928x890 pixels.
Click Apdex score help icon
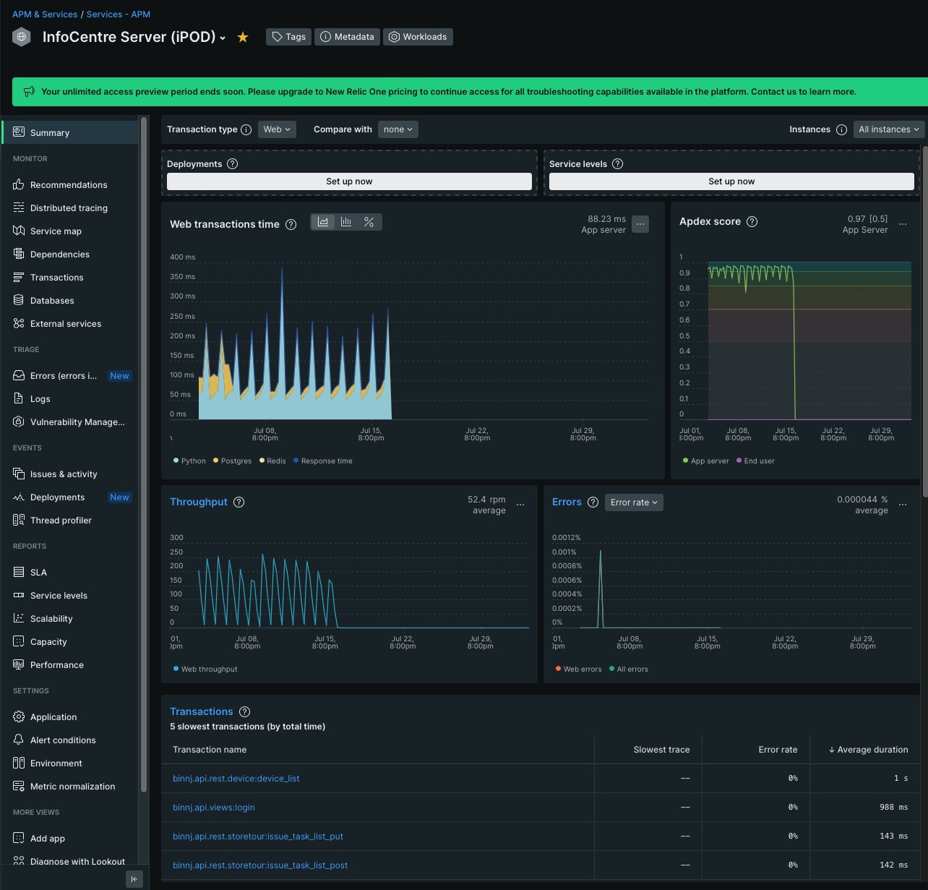752,221
